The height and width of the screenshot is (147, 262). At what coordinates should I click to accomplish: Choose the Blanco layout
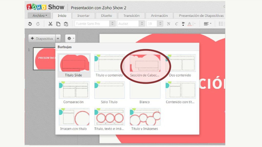145,92
